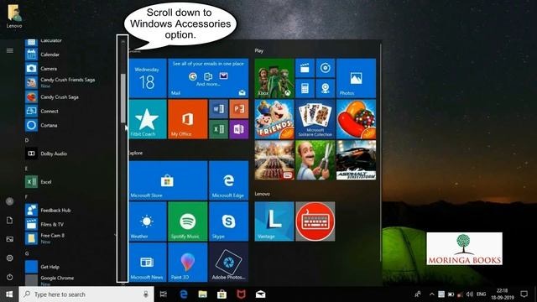The image size is (537, 302).
Task: Open the Mail tile
Action: tap(208, 78)
